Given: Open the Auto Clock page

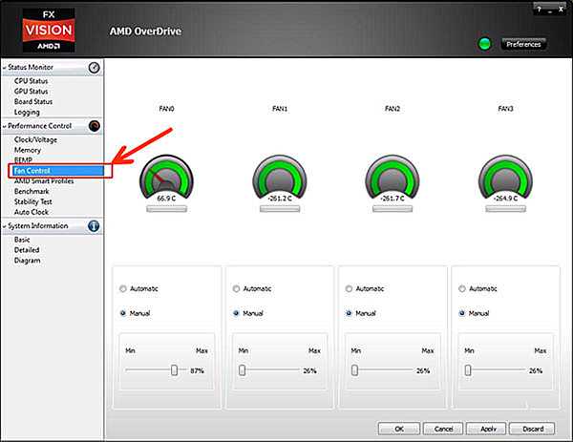Looking at the screenshot, I should 32,212.
